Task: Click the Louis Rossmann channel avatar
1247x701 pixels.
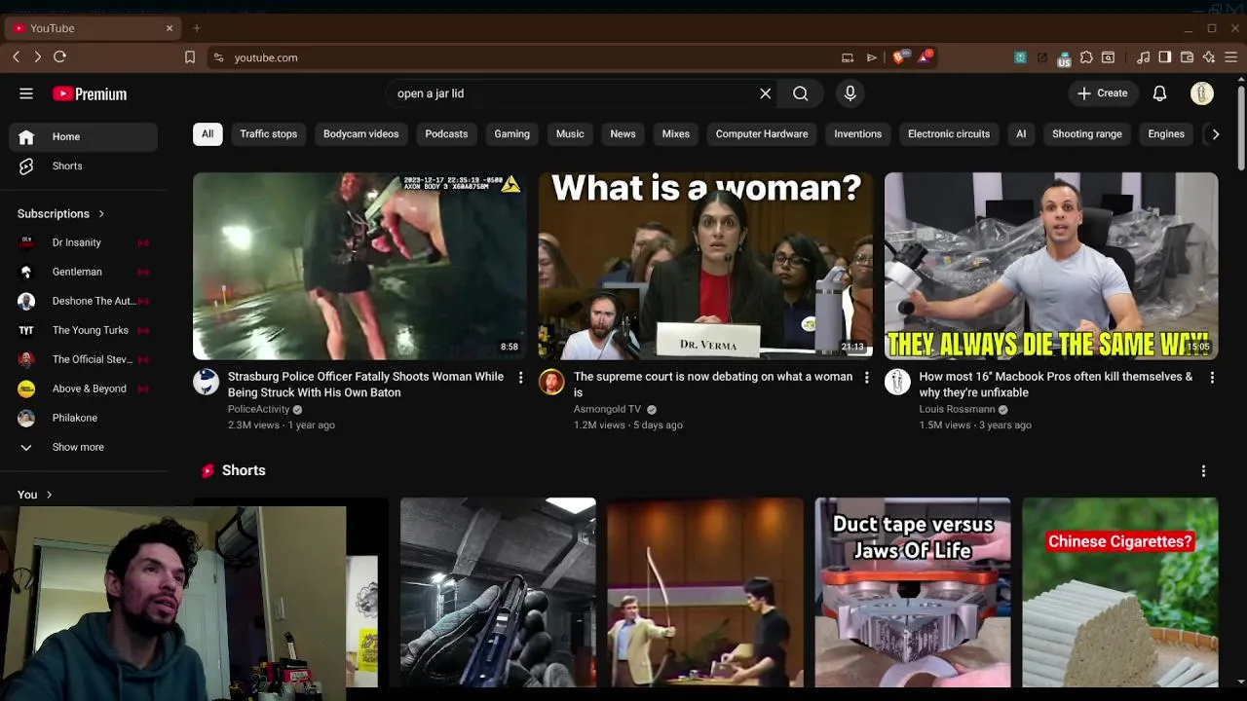Action: point(897,382)
